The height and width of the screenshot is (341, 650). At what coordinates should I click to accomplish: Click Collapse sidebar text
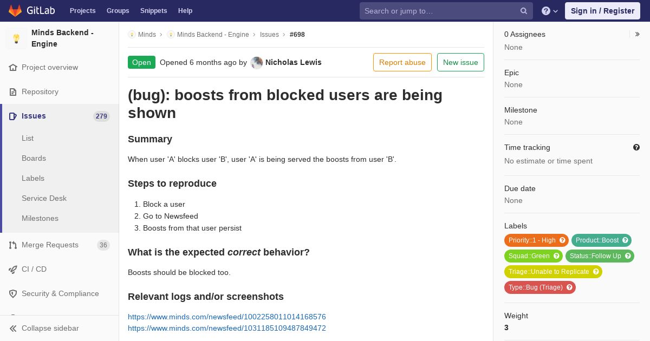(50, 329)
